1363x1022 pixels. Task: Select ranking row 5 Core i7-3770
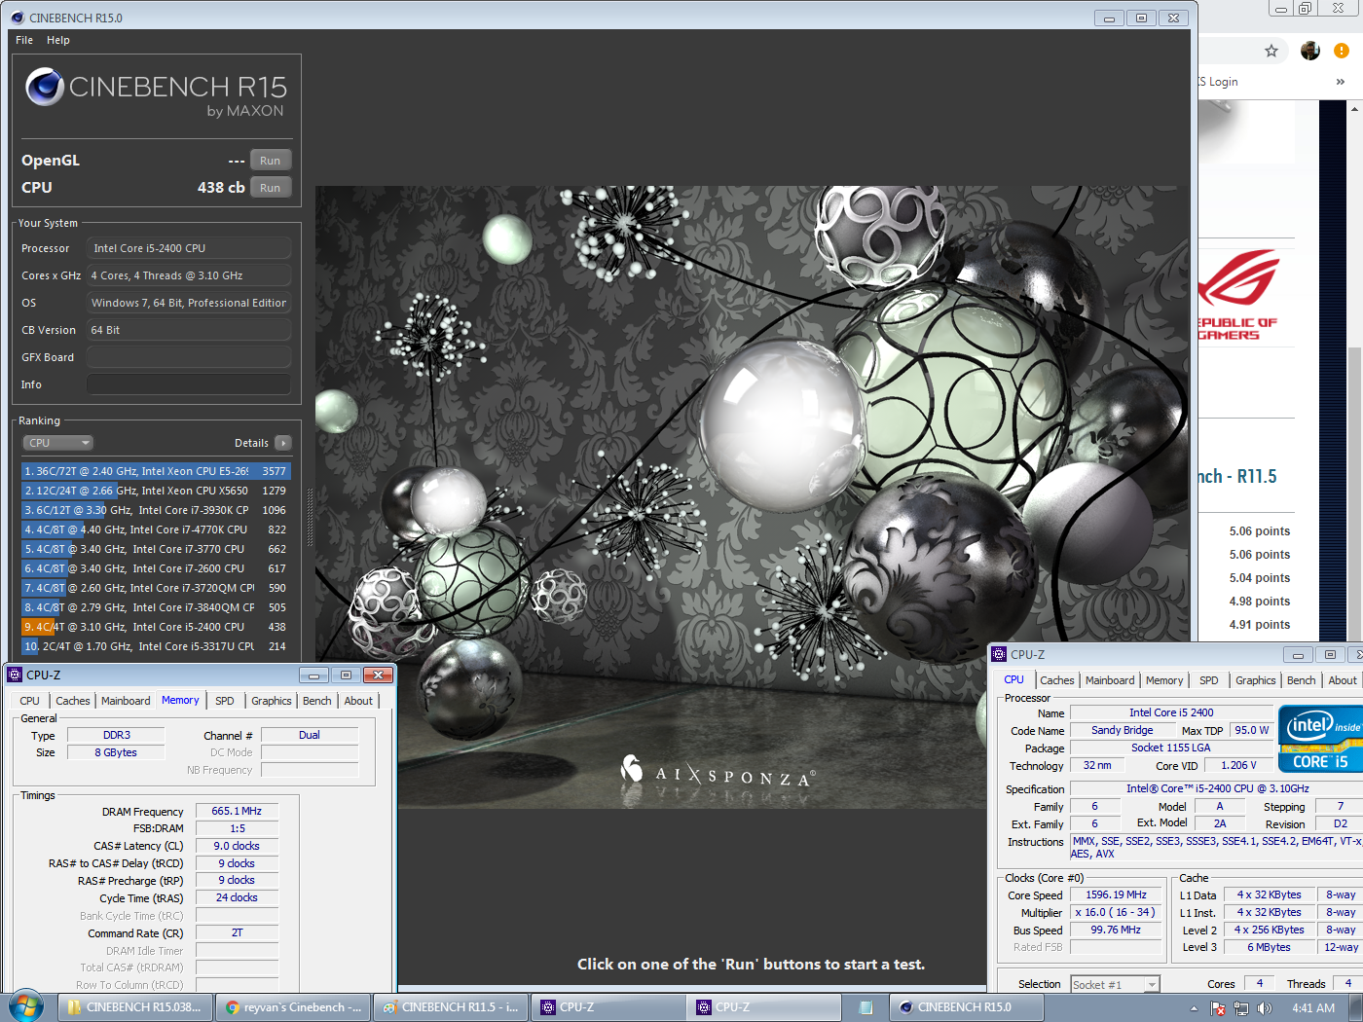tap(156, 549)
